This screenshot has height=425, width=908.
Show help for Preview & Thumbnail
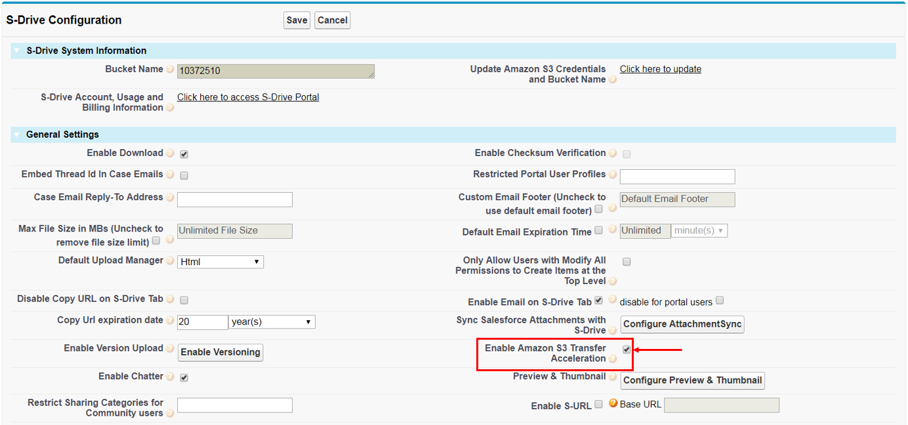[613, 377]
